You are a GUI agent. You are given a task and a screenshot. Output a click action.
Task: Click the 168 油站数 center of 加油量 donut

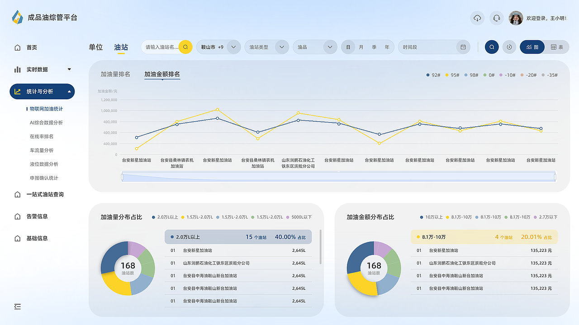(128, 269)
